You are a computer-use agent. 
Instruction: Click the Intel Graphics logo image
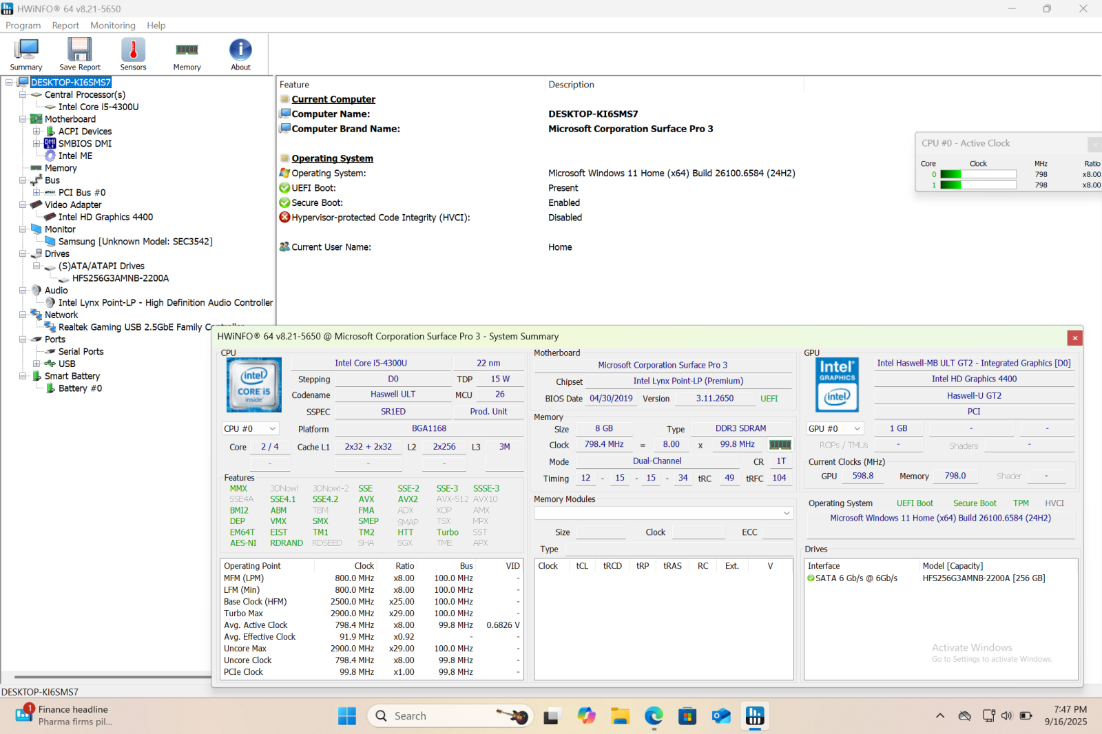tap(837, 385)
